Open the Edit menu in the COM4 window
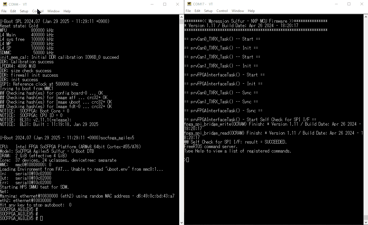Screen dimensions: 368x225 (x=13, y=11)
